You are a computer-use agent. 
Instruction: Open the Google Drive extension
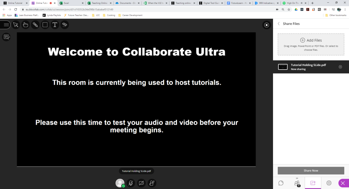coord(296,10)
